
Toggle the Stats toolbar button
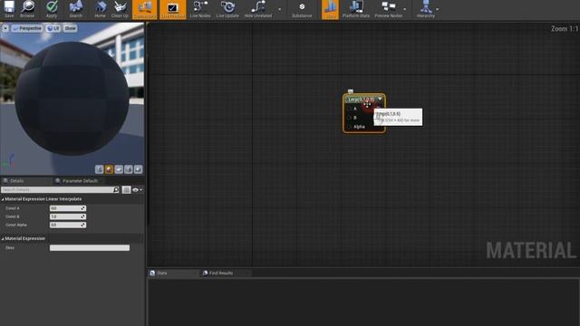(330, 9)
